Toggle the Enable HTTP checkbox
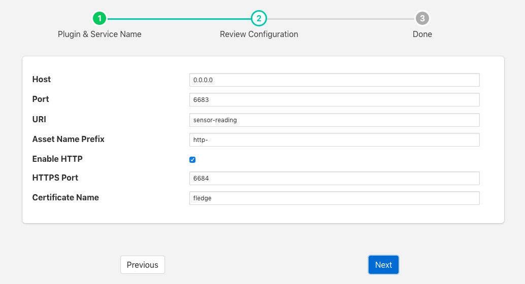 point(192,160)
